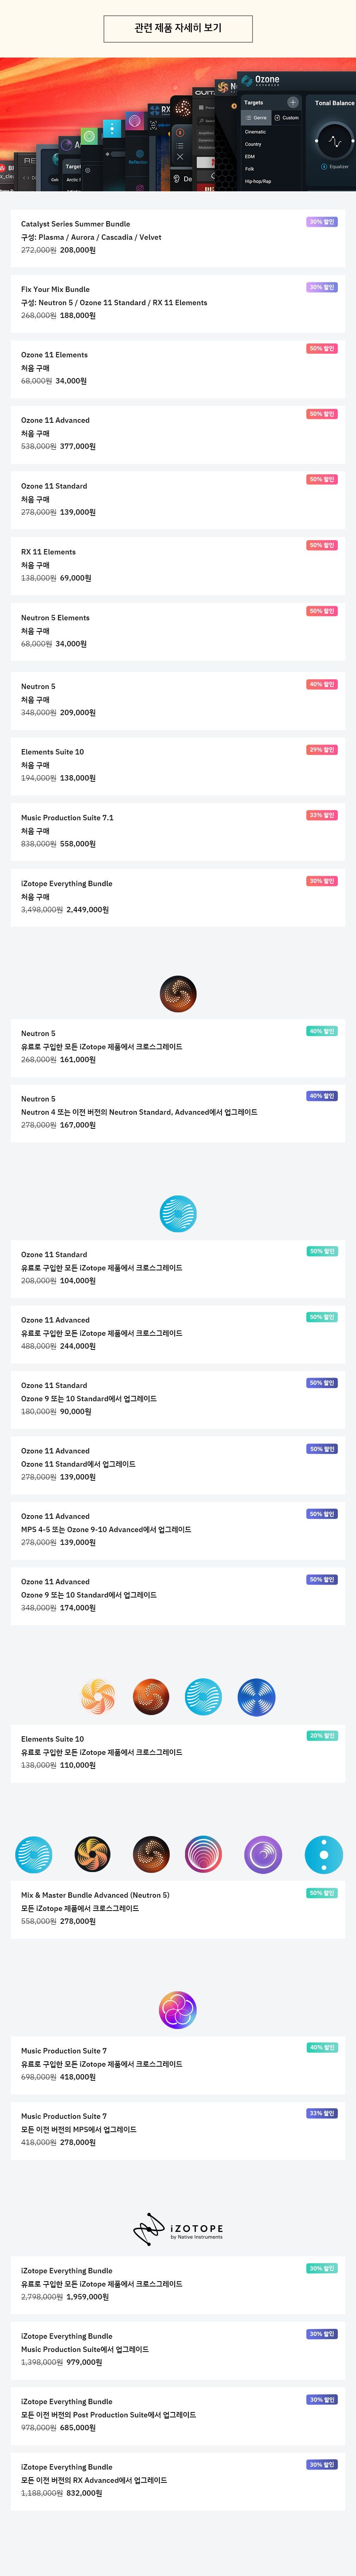Click the 30% badge on iZotope Everything Bundle 처음 구매
The image size is (356, 2576).
tap(322, 881)
